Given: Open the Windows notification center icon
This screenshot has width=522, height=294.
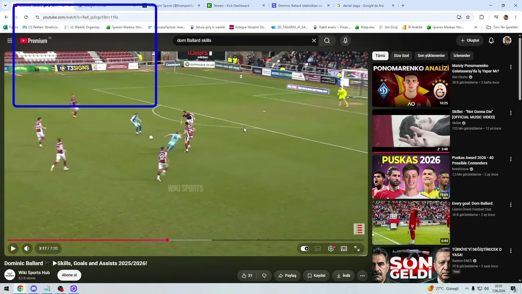Looking at the screenshot, I should 513,289.
